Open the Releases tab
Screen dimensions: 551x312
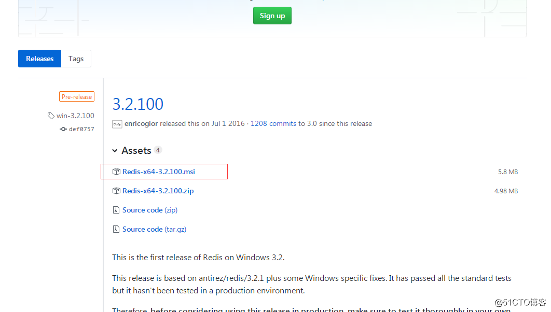coord(40,59)
